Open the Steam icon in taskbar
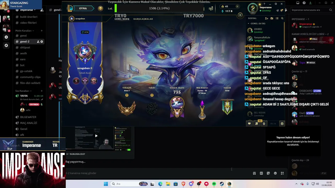Screen dimensions: 335x188 click(x=222, y=184)
